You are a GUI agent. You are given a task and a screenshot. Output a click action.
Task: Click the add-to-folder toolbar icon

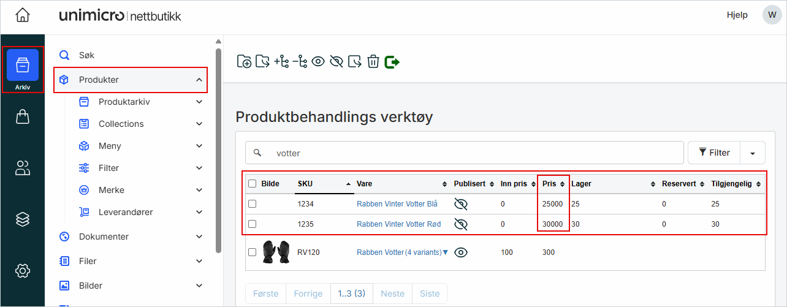pyautogui.click(x=243, y=61)
